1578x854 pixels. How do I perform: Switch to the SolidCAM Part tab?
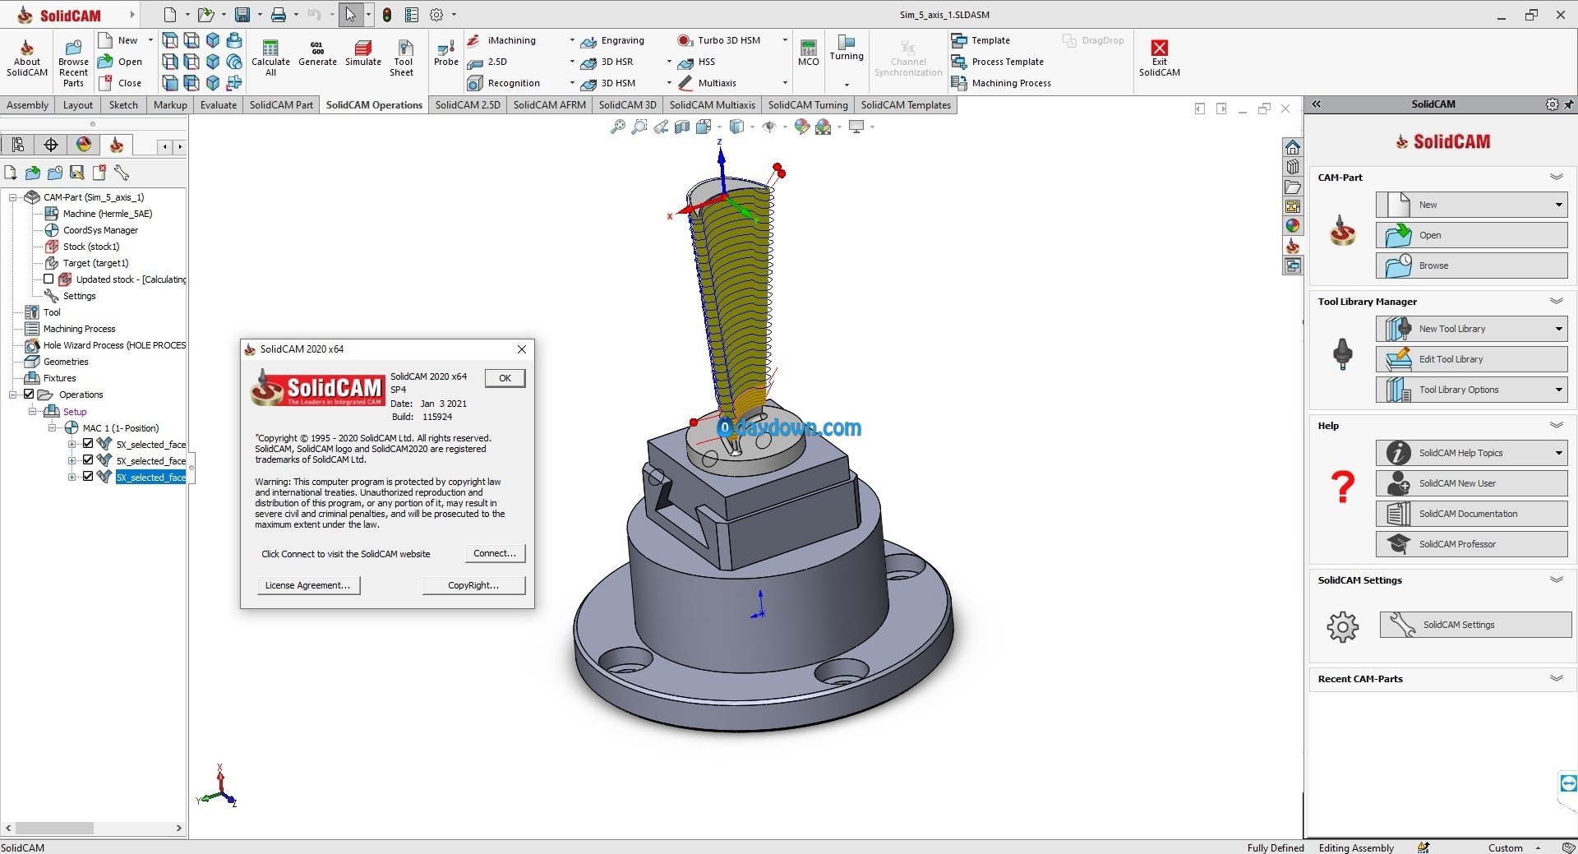(x=281, y=104)
